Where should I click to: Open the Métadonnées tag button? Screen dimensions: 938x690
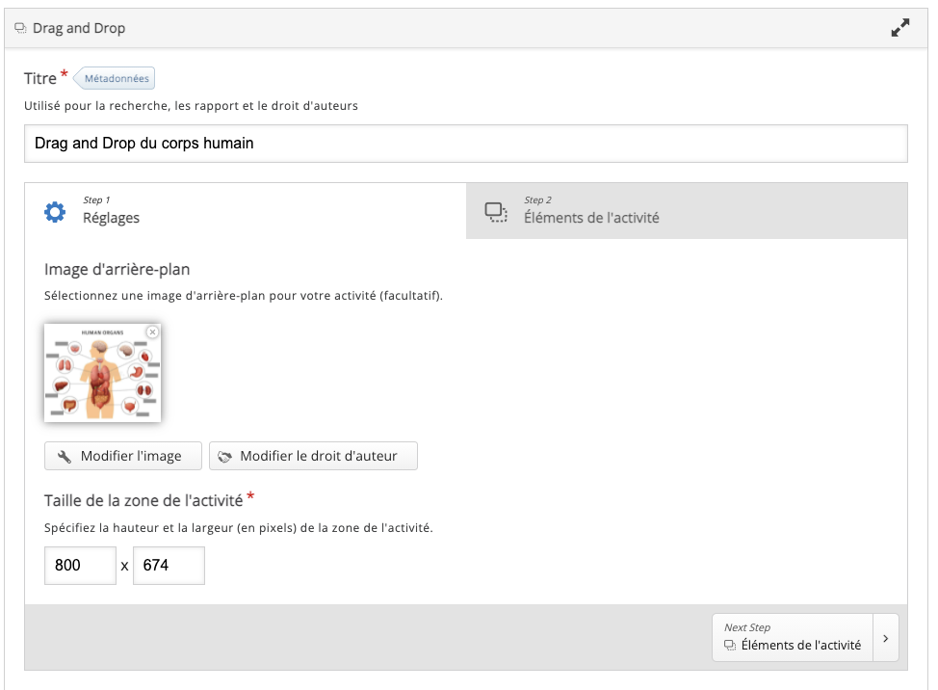coord(117,78)
